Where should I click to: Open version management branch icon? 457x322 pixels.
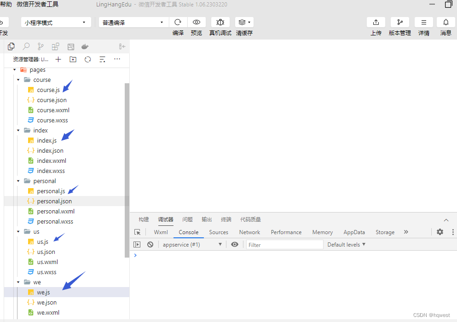[400, 22]
